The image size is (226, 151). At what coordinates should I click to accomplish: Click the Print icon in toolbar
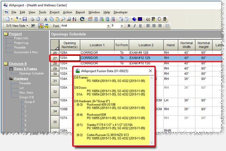(x=32, y=19)
